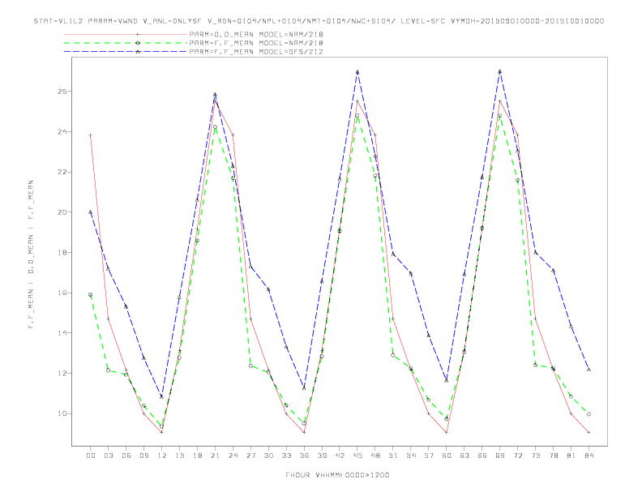Click x-axis forecast hour label 27
The width and height of the screenshot is (642, 496).
pyautogui.click(x=250, y=455)
